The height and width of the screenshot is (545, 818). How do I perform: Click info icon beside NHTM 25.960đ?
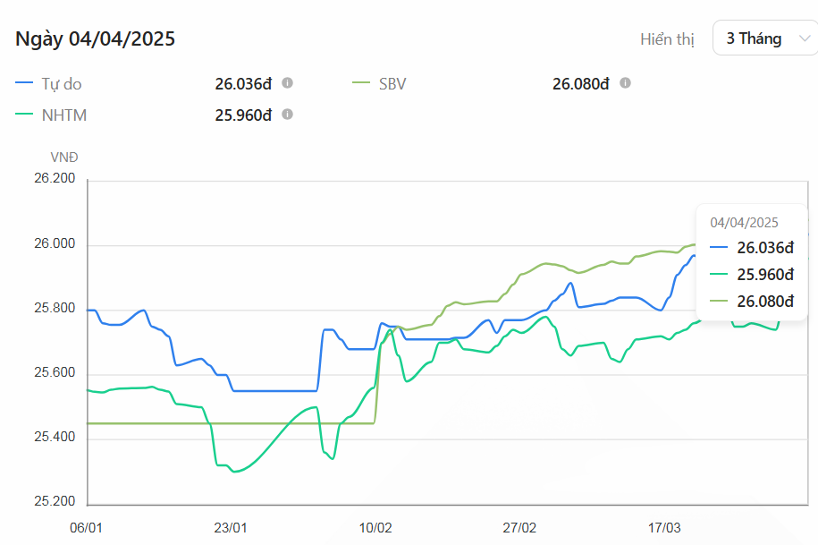click(287, 115)
